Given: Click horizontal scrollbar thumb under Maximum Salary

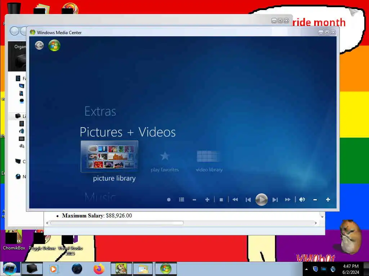Looking at the screenshot, I should [x=117, y=223].
